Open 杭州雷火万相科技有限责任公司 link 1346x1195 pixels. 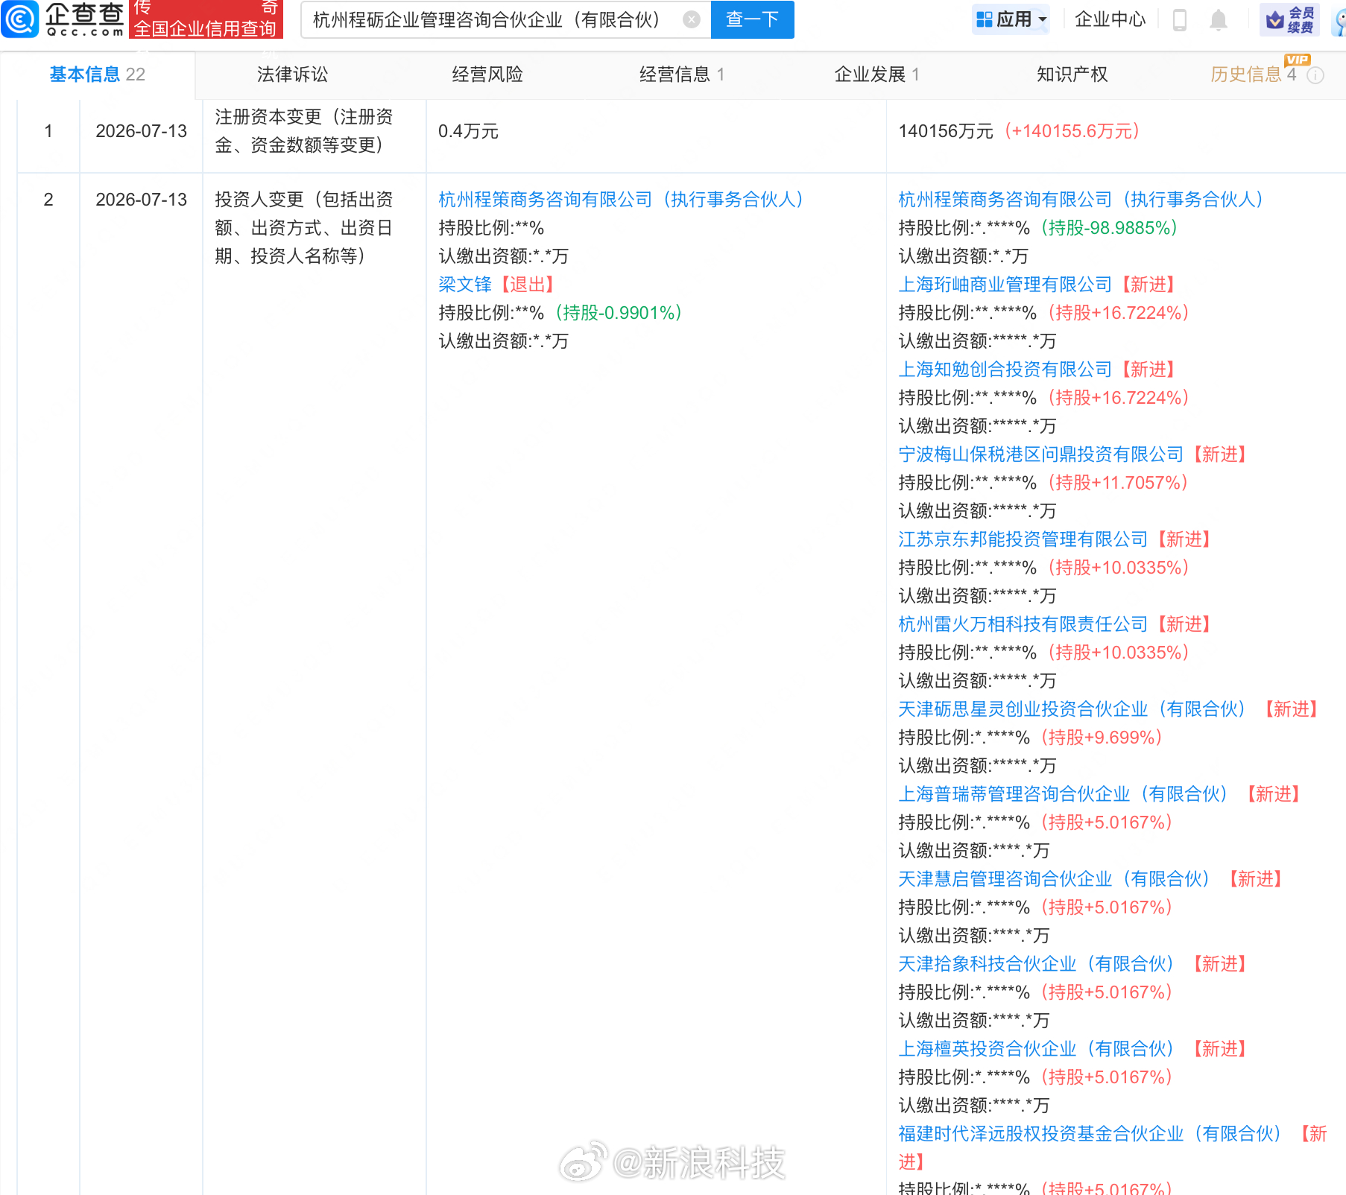[1023, 624]
